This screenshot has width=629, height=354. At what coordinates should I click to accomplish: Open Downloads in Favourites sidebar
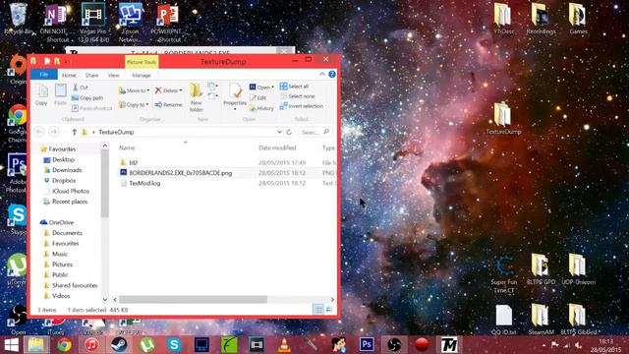pyautogui.click(x=67, y=170)
